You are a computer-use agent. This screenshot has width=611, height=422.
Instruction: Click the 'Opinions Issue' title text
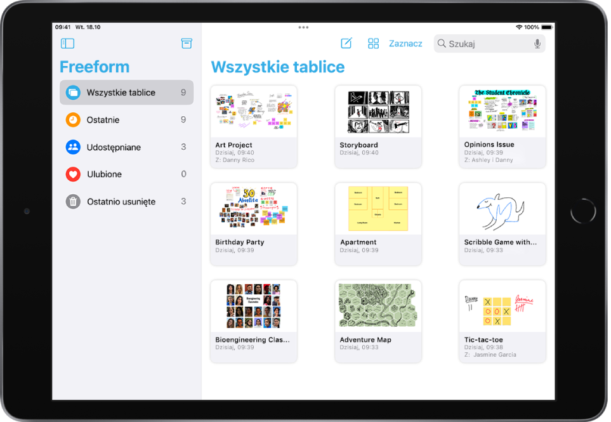(x=489, y=145)
